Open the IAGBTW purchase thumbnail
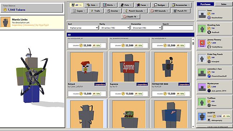 [202, 117]
